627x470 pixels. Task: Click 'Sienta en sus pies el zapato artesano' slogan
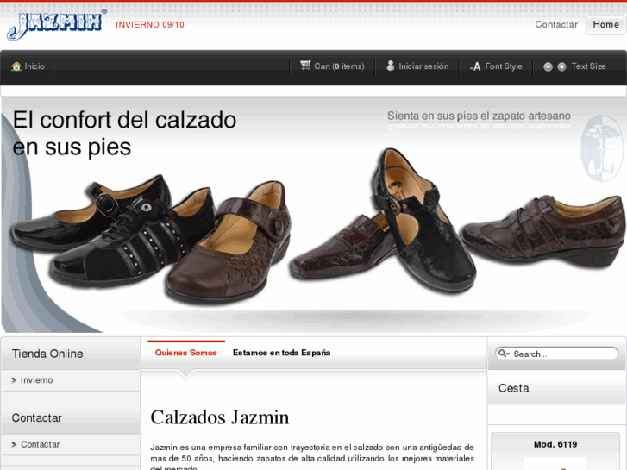tap(479, 116)
